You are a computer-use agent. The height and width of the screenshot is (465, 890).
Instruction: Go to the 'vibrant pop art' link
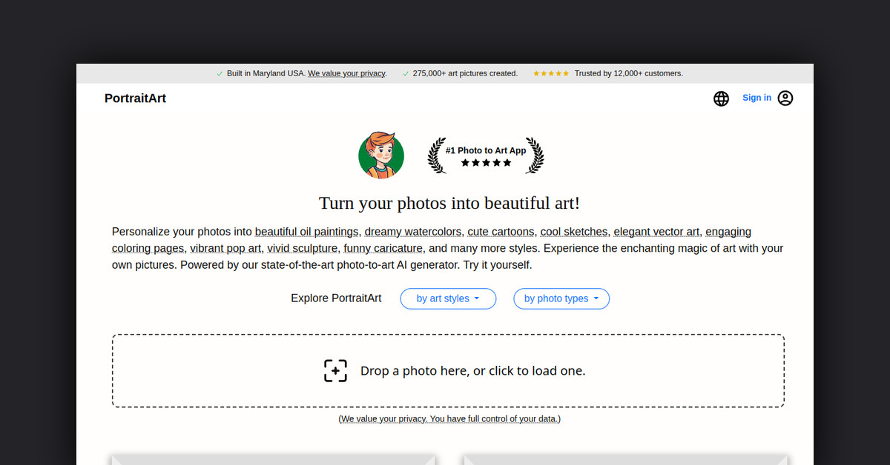click(225, 248)
